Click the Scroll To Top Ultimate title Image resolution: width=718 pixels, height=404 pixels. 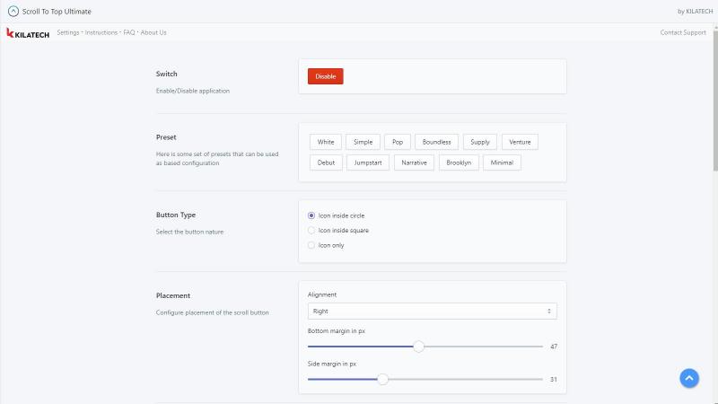pos(57,12)
